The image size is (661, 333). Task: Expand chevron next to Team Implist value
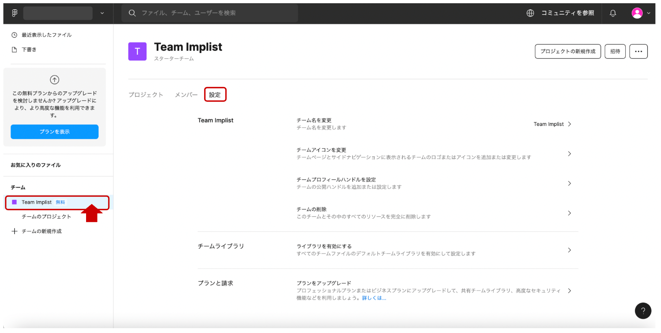(570, 124)
